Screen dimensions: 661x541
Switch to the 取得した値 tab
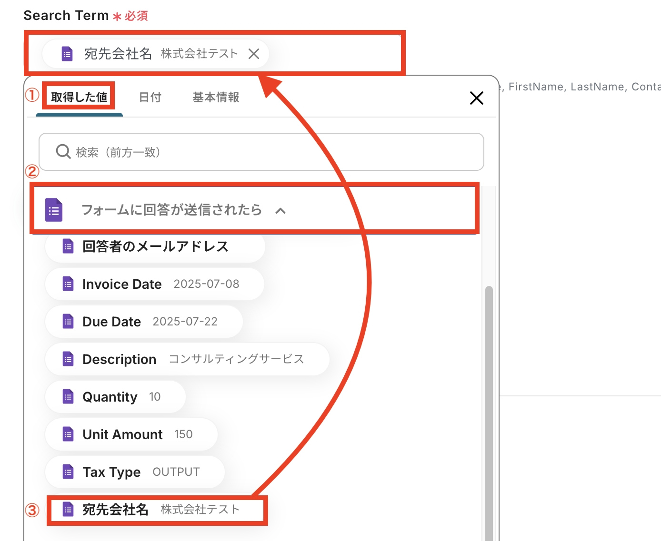click(79, 97)
